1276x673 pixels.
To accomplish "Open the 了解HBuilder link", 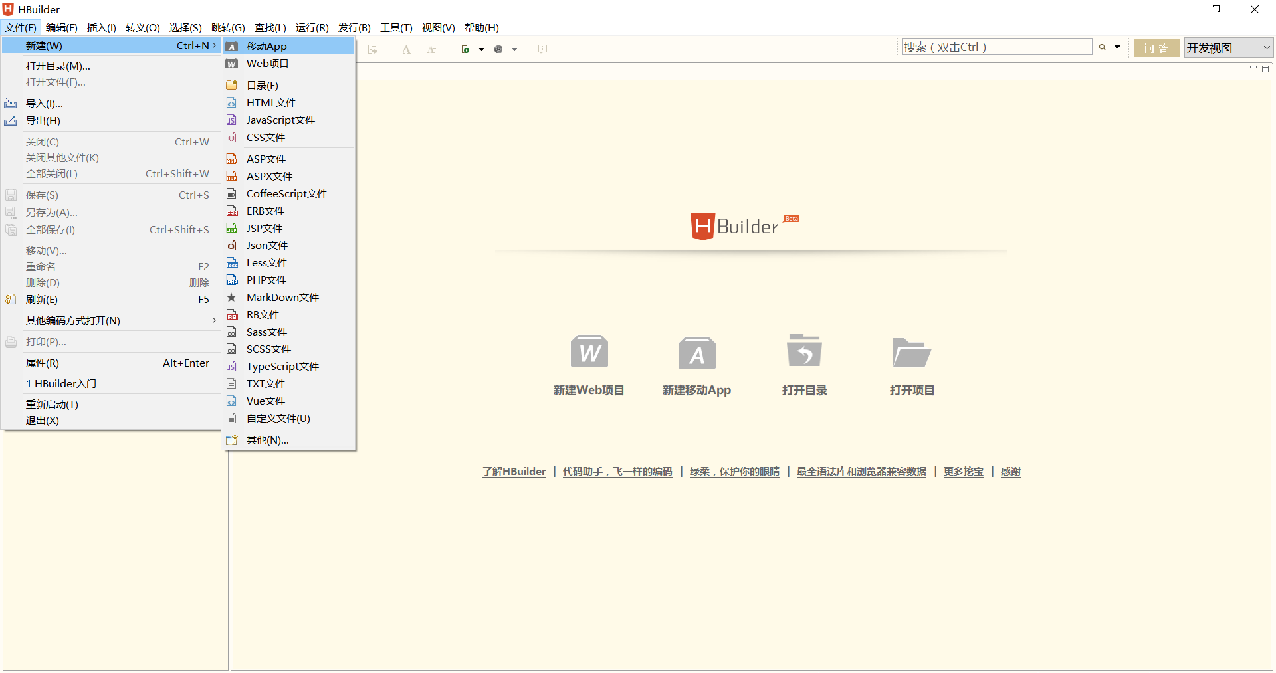I will 514,472.
